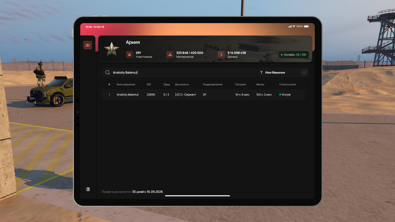Click the participants icon beside 291

(130, 55)
